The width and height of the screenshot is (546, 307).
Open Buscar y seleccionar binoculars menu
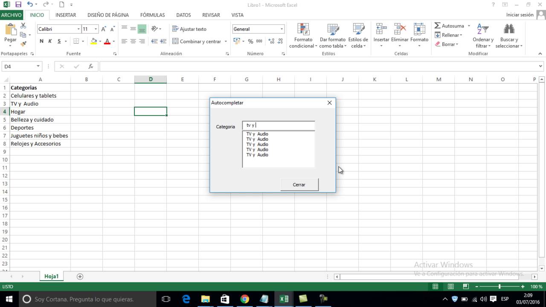tap(509, 36)
